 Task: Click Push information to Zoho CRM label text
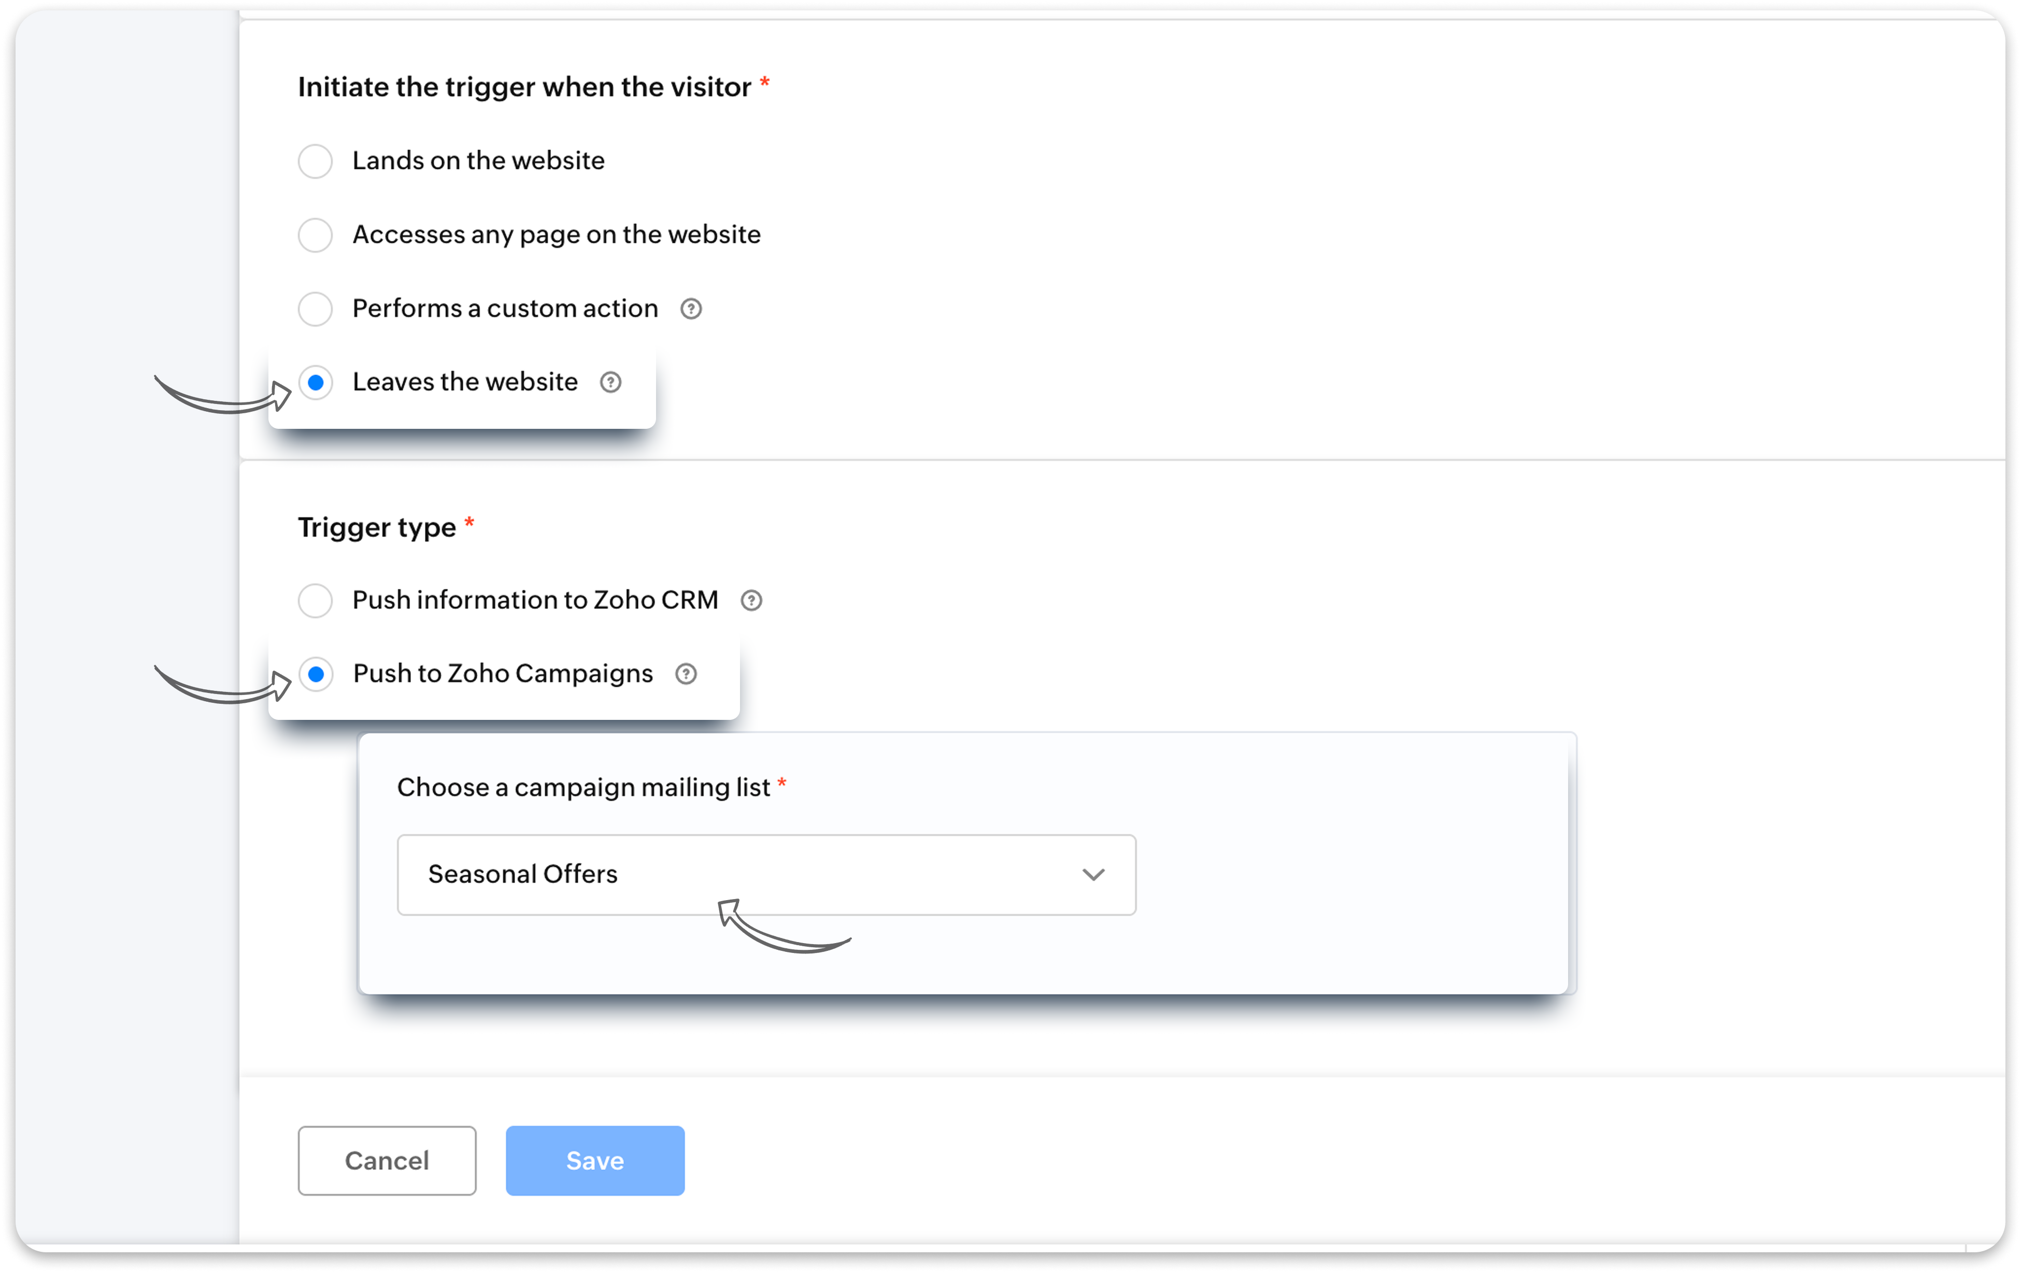[535, 600]
